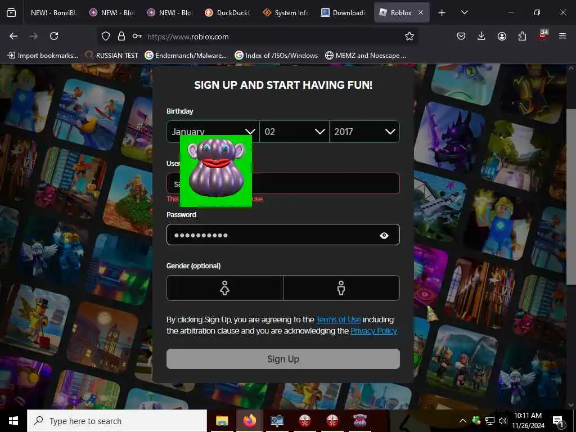Image resolution: width=576 pixels, height=432 pixels.
Task: Open Index of /ISOs/Windows bookmark
Action: tap(276, 56)
